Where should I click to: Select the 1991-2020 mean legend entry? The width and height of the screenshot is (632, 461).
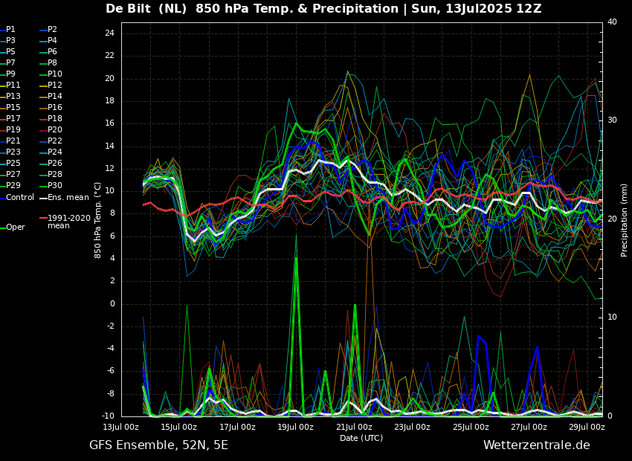[69, 222]
